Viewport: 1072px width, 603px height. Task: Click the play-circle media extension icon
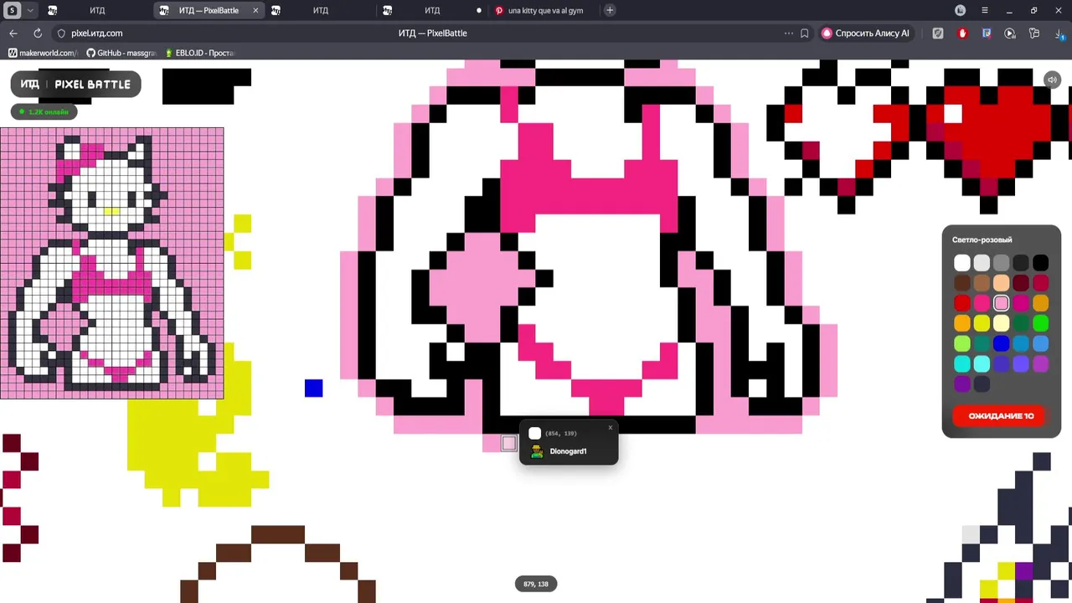pyautogui.click(x=1010, y=33)
